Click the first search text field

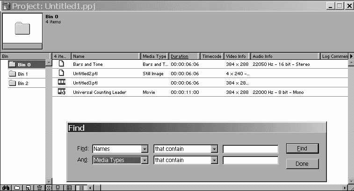click(251, 149)
